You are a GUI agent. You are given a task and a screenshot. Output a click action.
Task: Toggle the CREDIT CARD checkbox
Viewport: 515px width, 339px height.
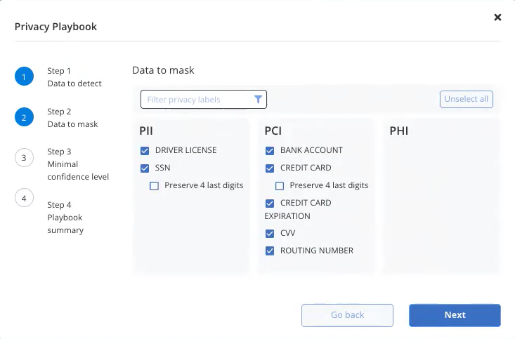270,168
